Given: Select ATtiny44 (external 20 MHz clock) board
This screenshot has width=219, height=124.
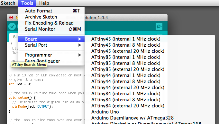Looking at the screenshot, I should (x=150, y=88).
